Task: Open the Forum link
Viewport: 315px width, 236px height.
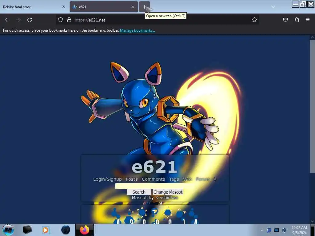Action: [203, 179]
